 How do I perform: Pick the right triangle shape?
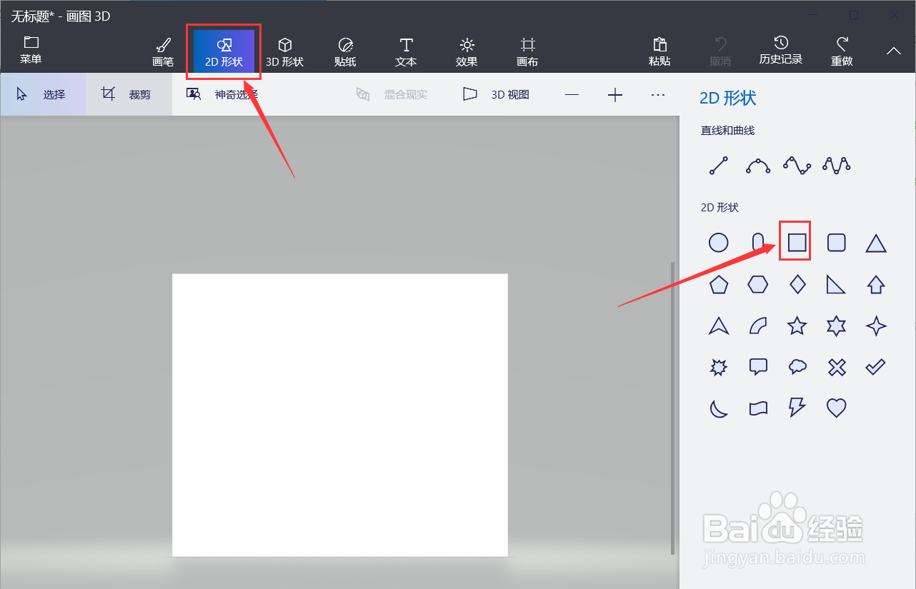pyautogui.click(x=836, y=285)
